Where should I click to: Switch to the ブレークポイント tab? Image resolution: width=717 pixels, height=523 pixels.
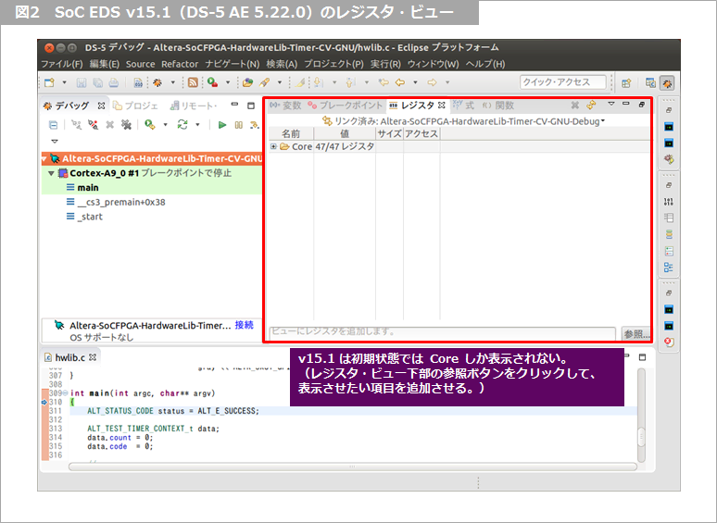[x=344, y=106]
